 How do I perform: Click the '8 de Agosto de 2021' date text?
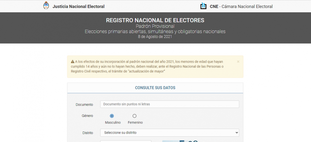coord(155,37)
